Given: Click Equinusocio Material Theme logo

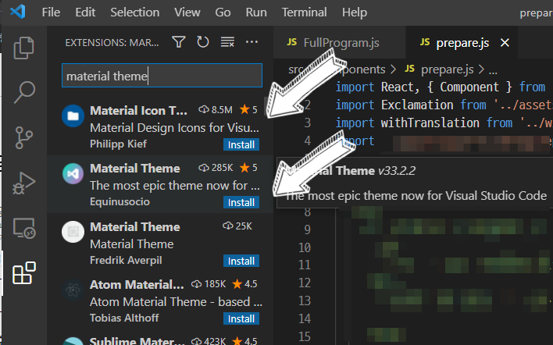Looking at the screenshot, I should tap(73, 173).
